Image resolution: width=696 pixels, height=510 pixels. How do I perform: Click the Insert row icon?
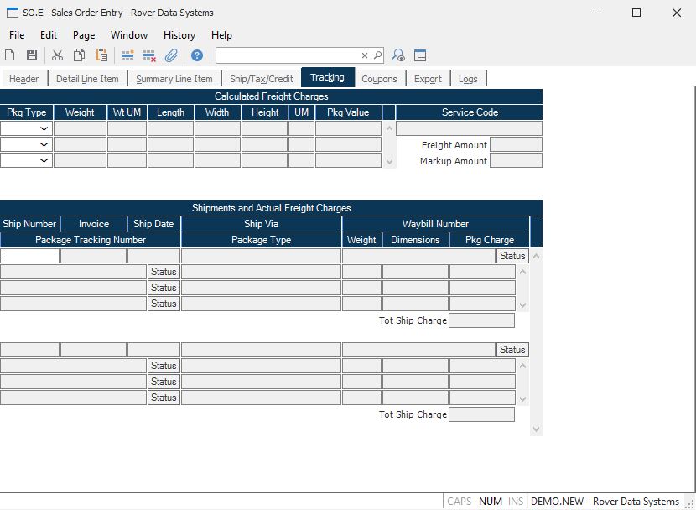click(127, 55)
